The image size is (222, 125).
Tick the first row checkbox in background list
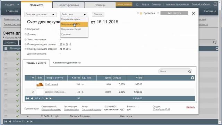click(x=6, y=54)
